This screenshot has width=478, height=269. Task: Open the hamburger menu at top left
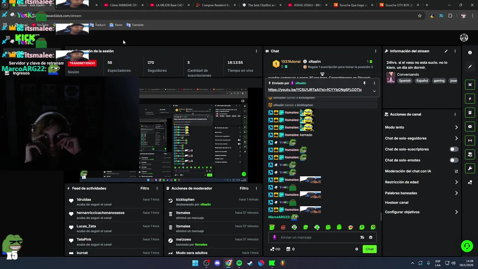point(8,38)
